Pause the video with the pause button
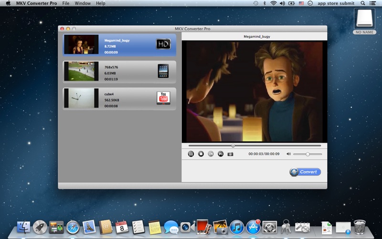 (191, 154)
